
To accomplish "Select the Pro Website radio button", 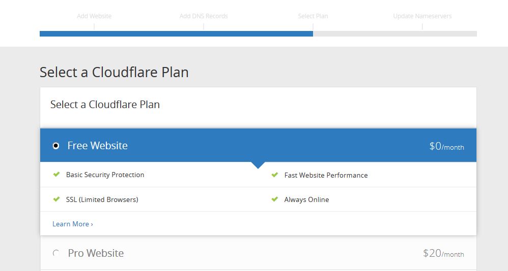I will [55, 253].
